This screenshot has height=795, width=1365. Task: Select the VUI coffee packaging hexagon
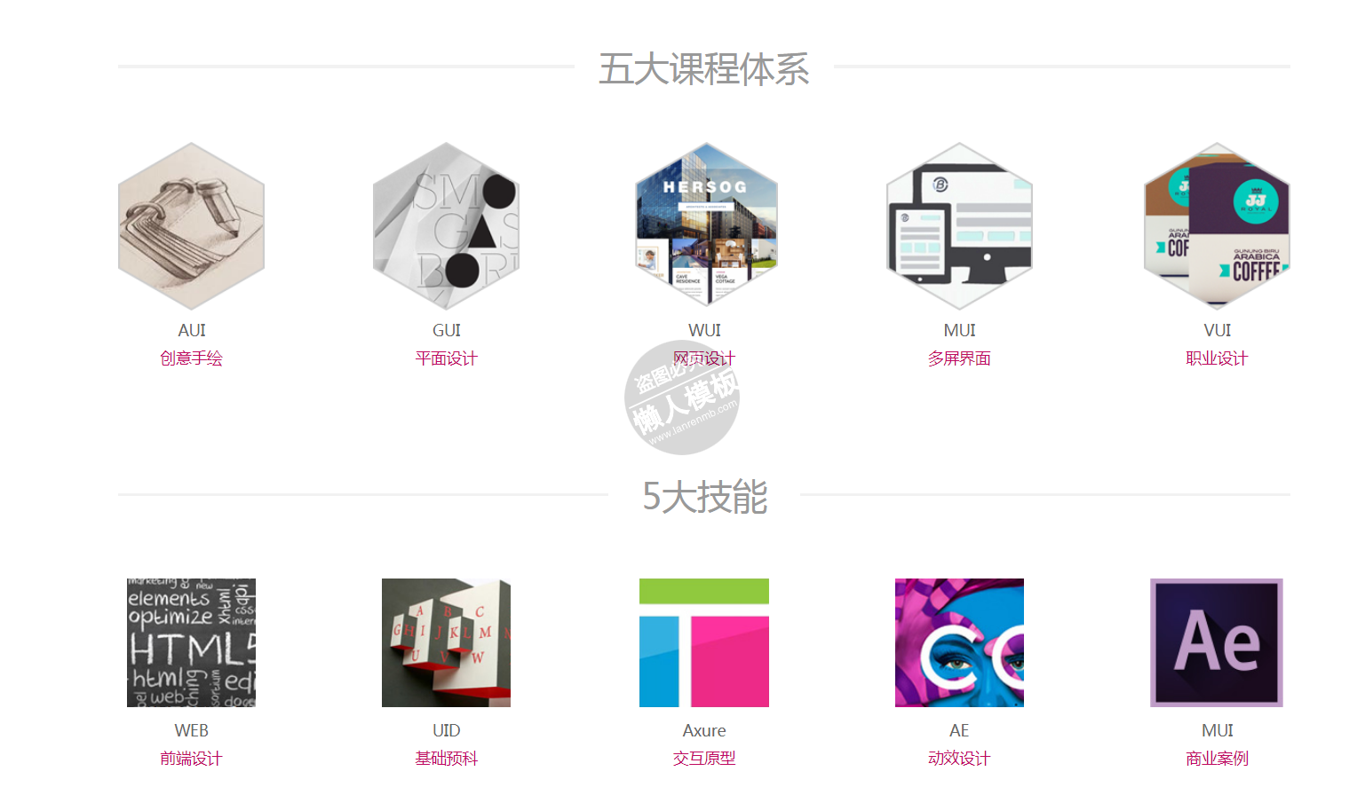tap(1217, 226)
